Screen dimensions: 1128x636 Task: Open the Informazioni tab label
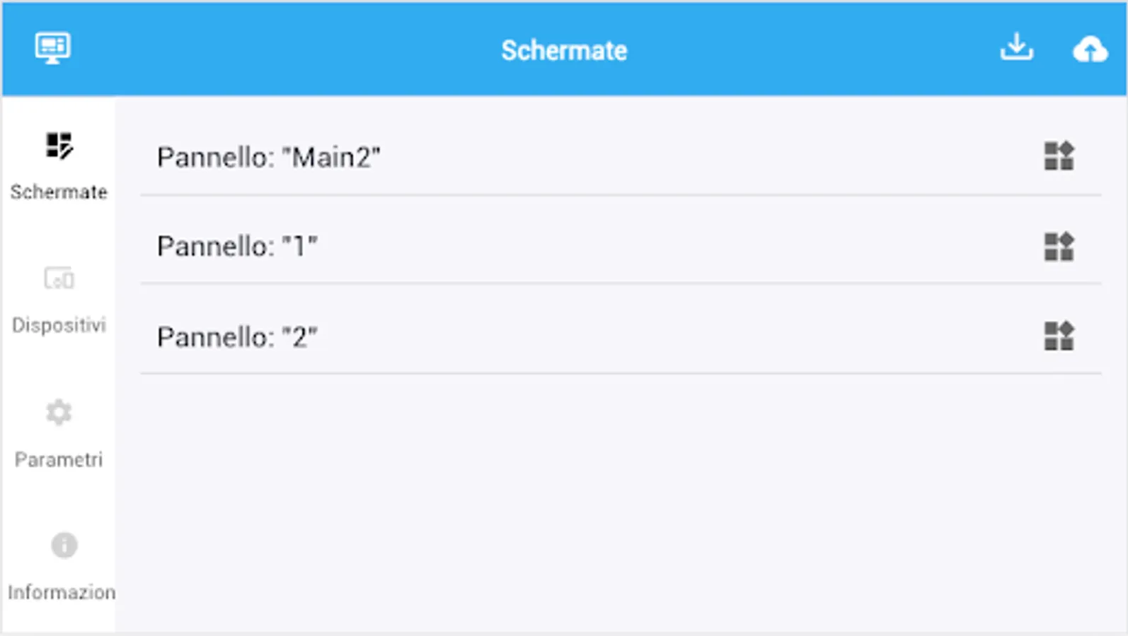click(62, 592)
